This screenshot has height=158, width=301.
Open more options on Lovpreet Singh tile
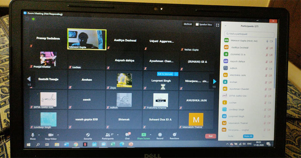176,74
